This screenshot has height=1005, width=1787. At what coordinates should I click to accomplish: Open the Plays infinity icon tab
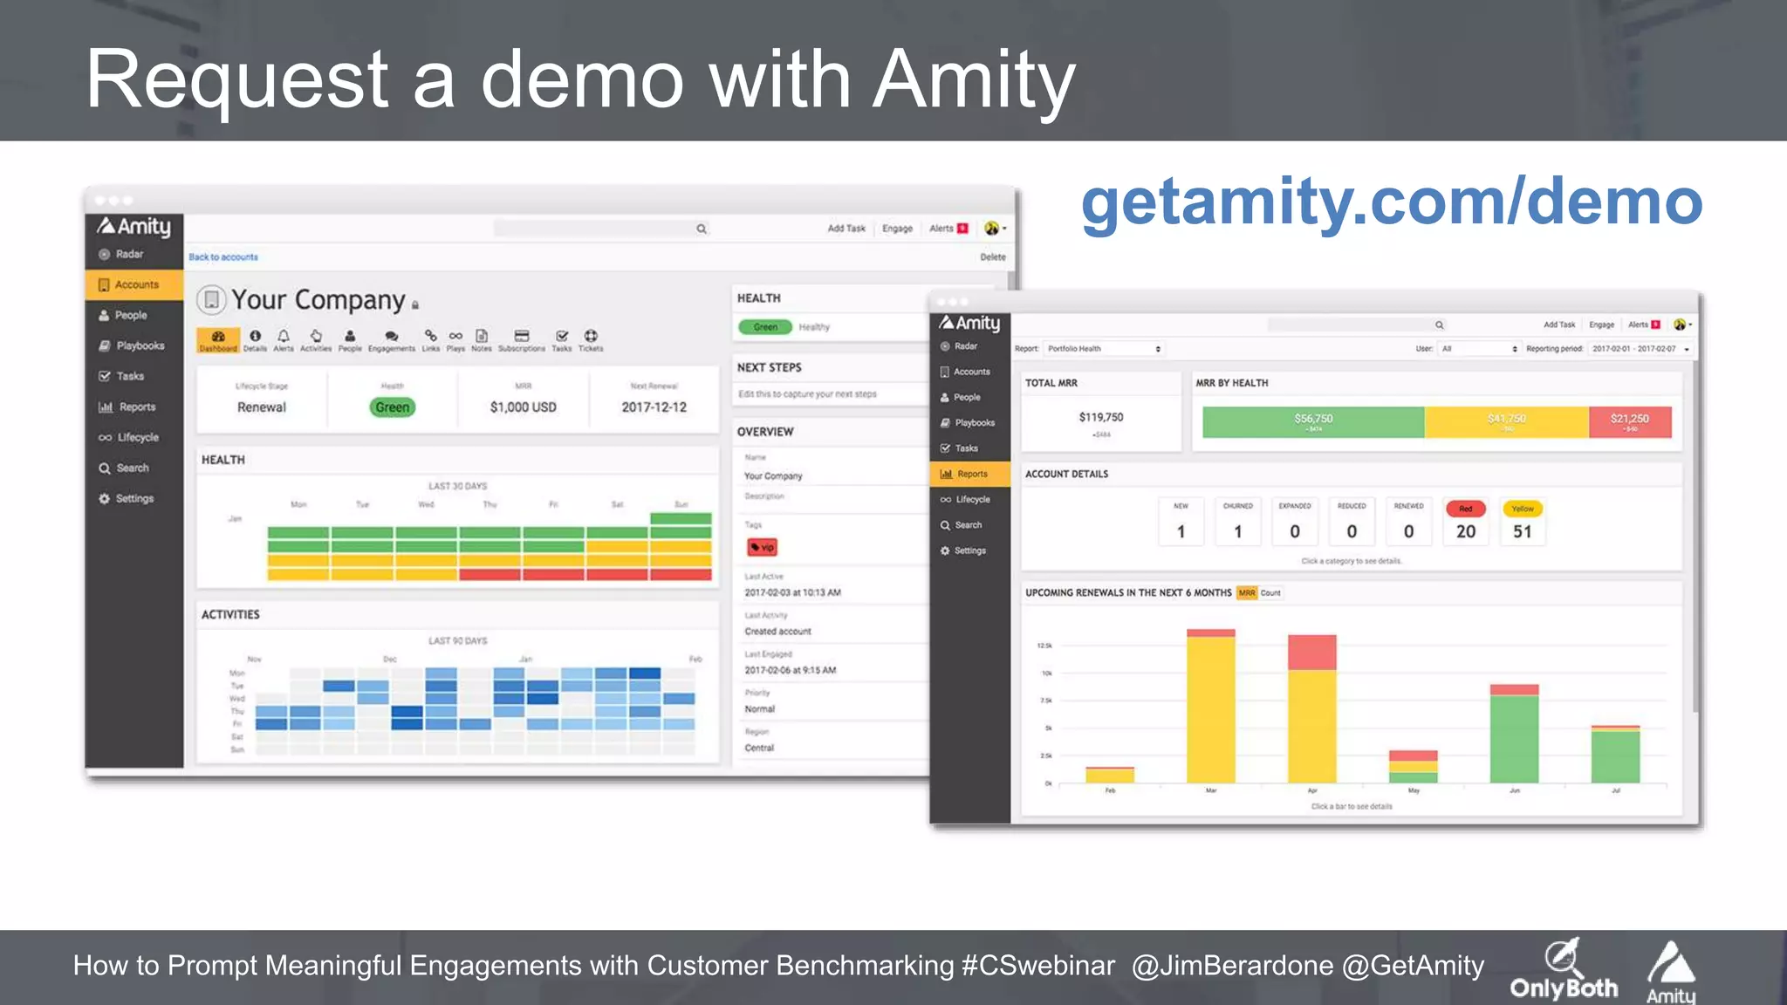(x=455, y=340)
